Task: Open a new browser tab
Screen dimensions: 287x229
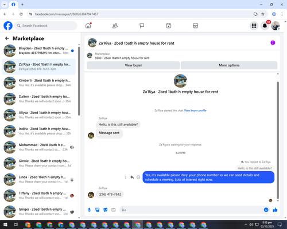Action: click(x=22, y=5)
